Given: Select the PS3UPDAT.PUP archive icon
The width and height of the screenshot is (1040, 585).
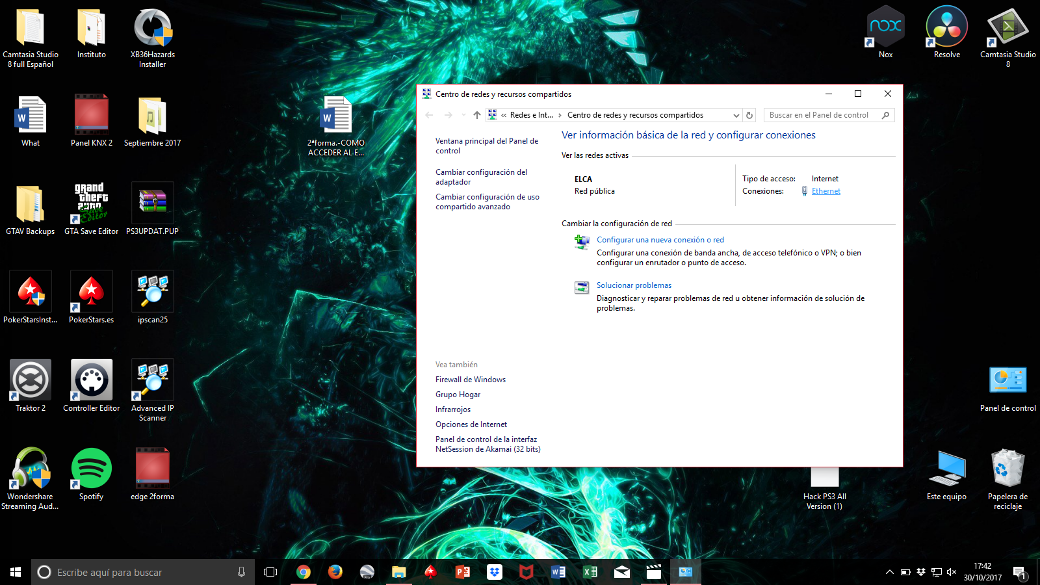Looking at the screenshot, I should tap(153, 209).
